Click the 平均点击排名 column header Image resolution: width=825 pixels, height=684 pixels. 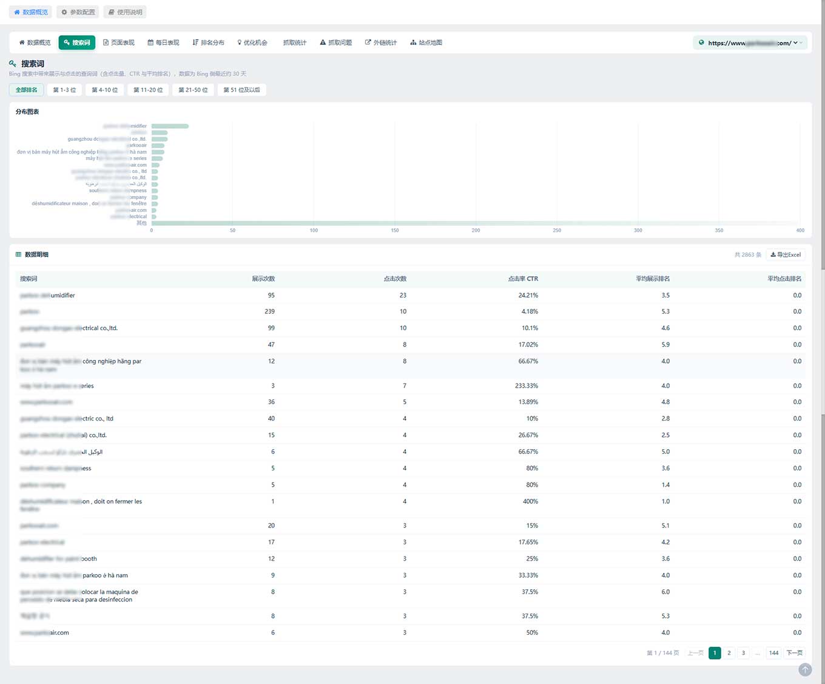pos(784,279)
